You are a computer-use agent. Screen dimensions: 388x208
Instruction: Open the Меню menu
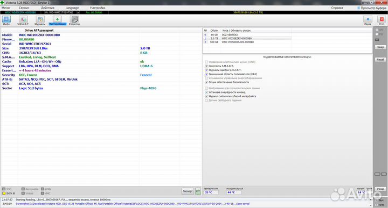[6, 8]
